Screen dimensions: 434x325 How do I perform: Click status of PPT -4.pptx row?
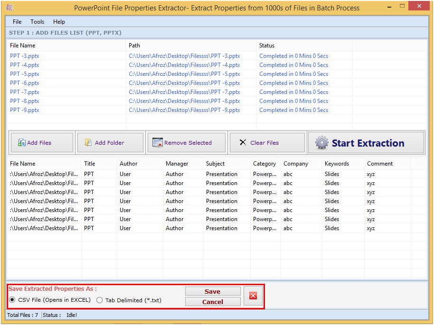(293, 65)
